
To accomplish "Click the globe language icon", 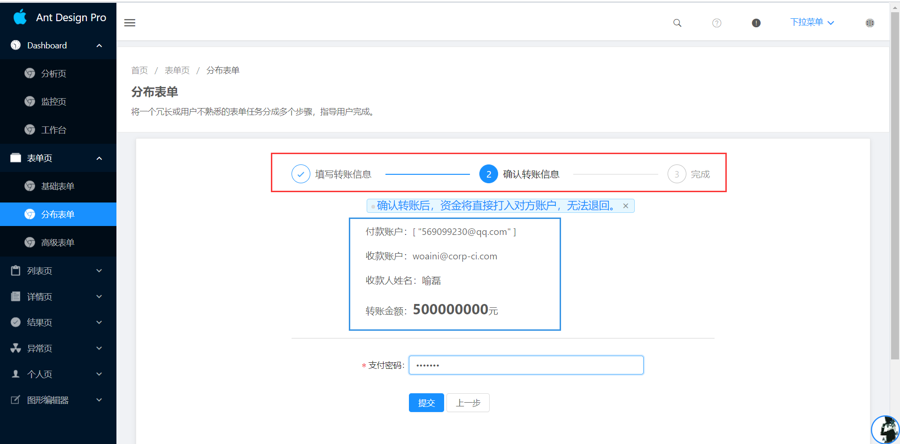I will [870, 23].
